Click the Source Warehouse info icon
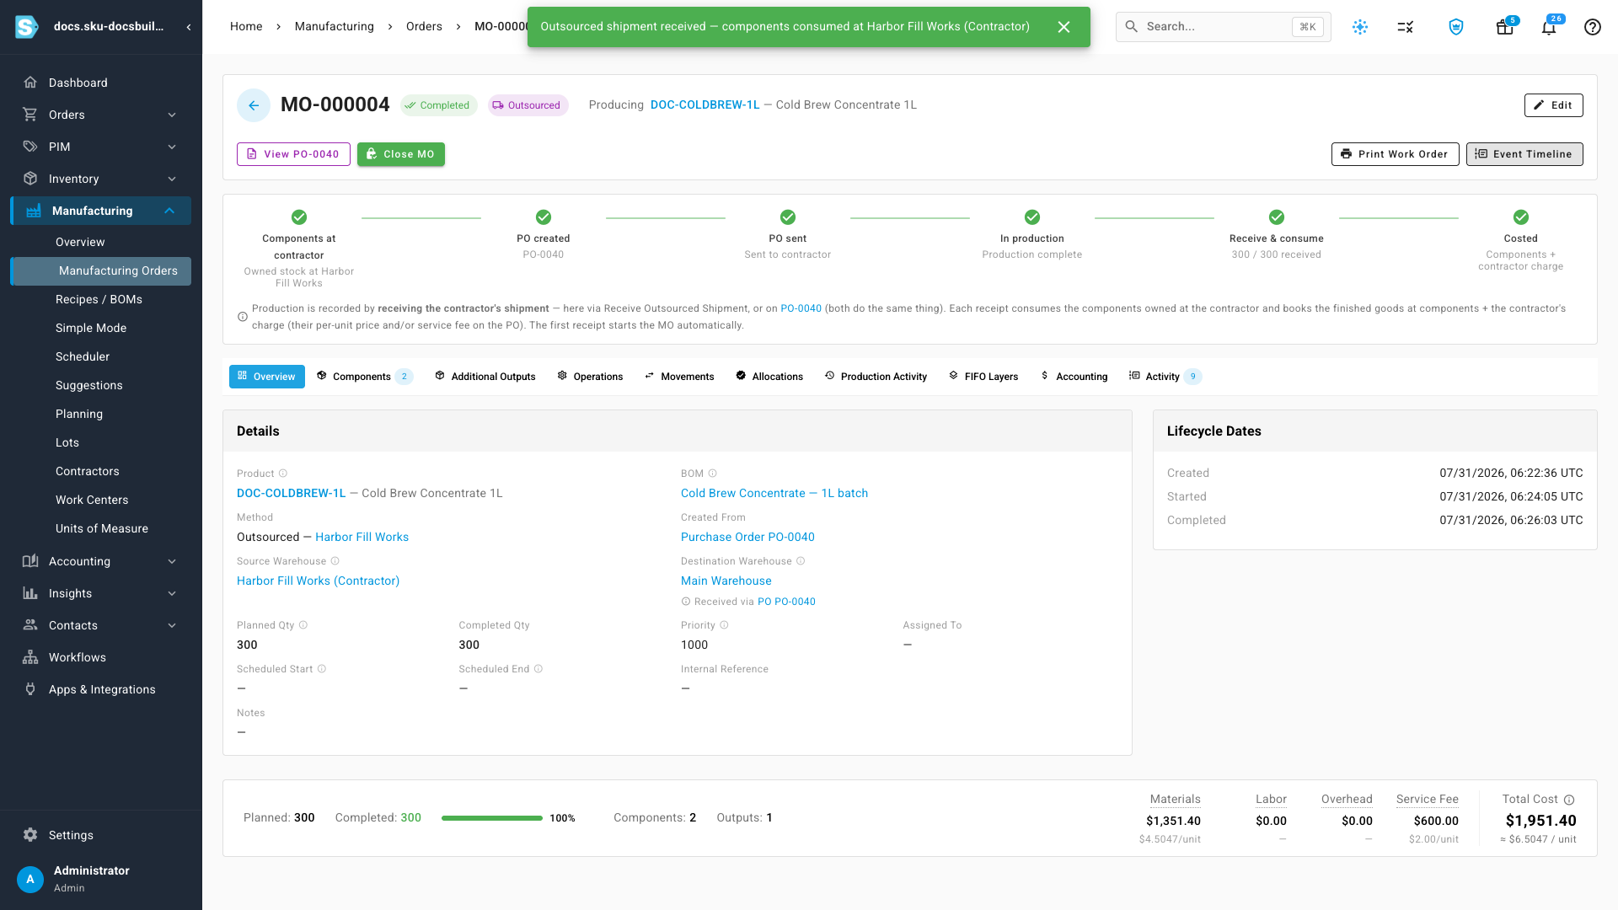The image size is (1618, 910). (x=335, y=561)
